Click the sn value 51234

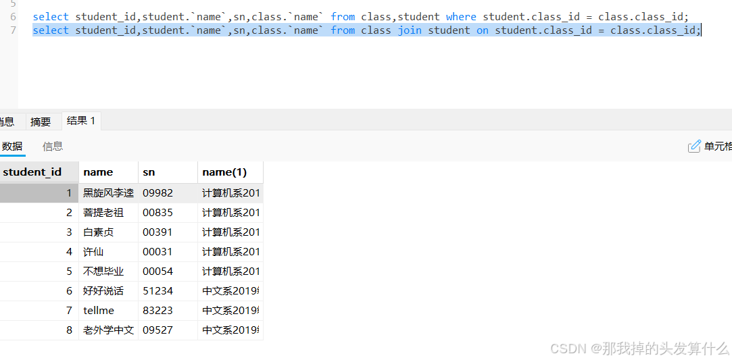(168, 291)
